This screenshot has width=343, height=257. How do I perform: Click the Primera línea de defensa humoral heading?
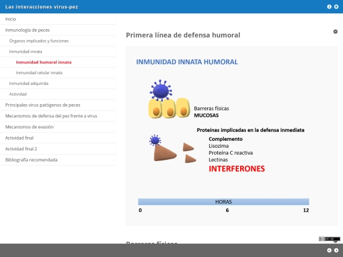pos(183,35)
